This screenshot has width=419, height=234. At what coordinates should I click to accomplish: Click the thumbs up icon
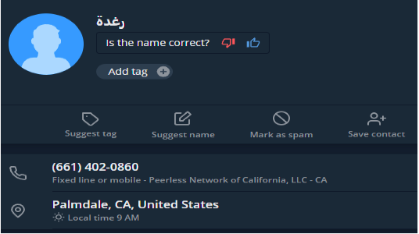coord(253,43)
